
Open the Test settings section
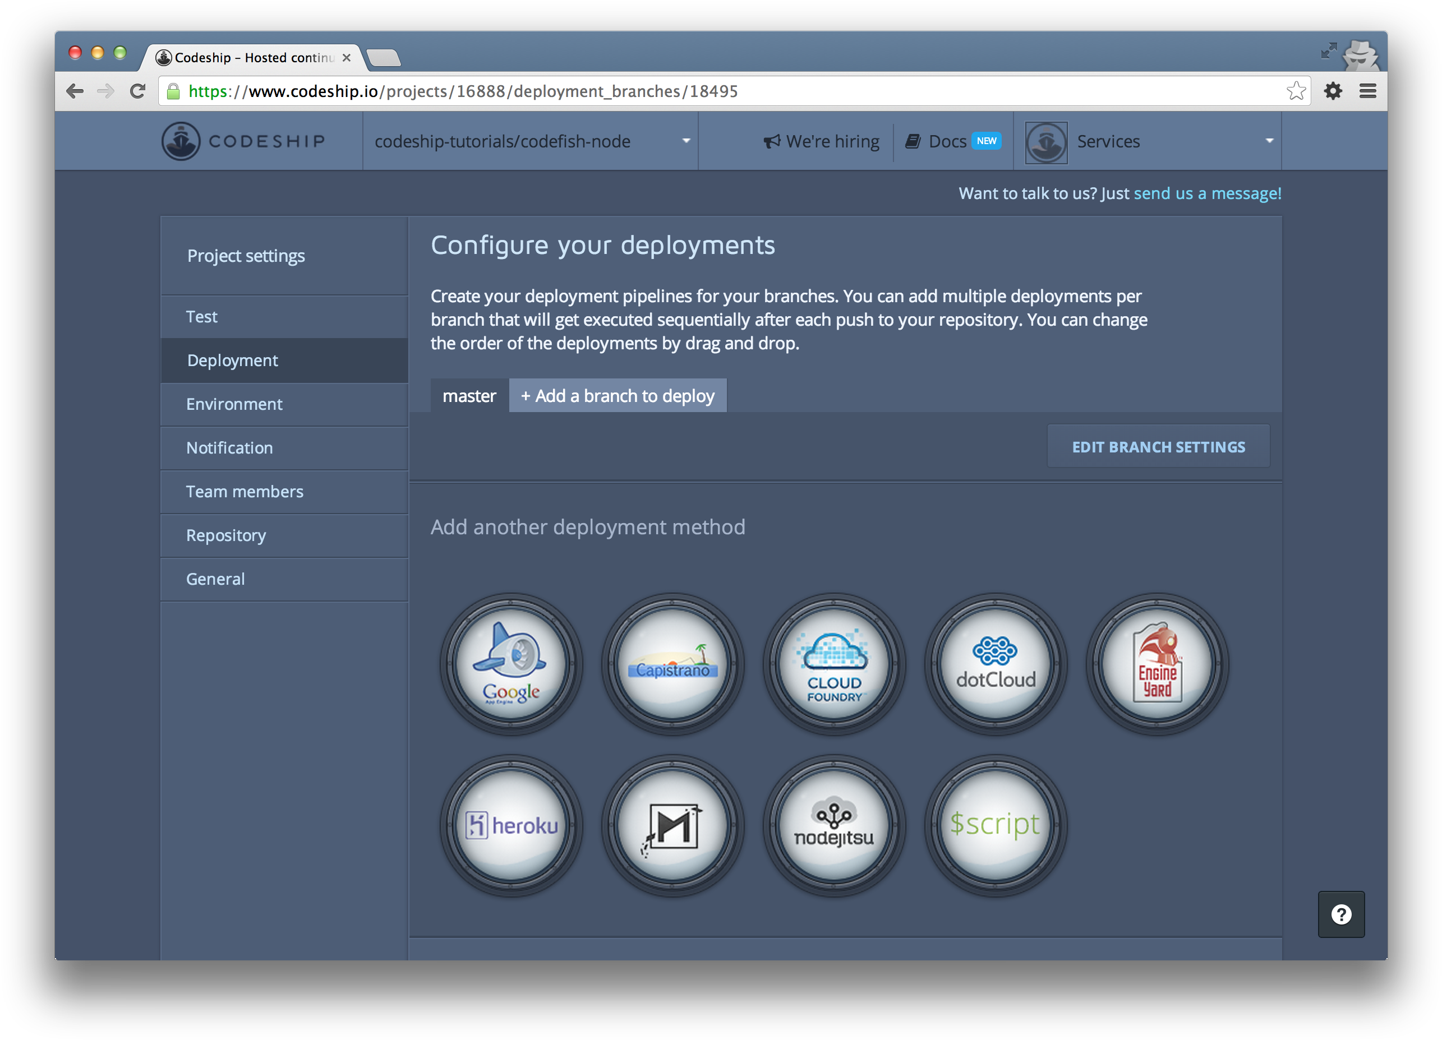point(284,317)
